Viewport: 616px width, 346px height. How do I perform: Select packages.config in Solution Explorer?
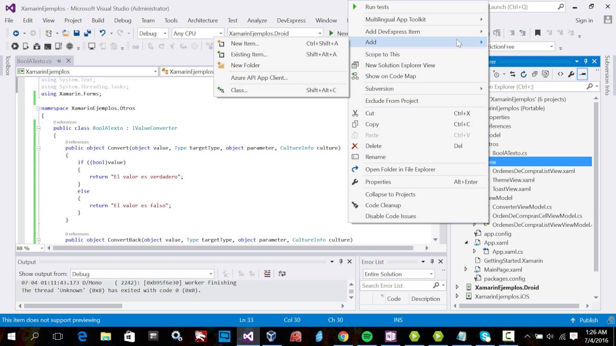click(x=504, y=278)
